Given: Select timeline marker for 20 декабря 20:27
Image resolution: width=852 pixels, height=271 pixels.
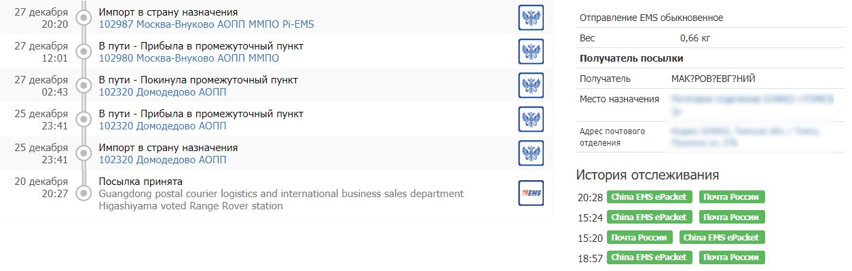Looking at the screenshot, I should (x=84, y=193).
